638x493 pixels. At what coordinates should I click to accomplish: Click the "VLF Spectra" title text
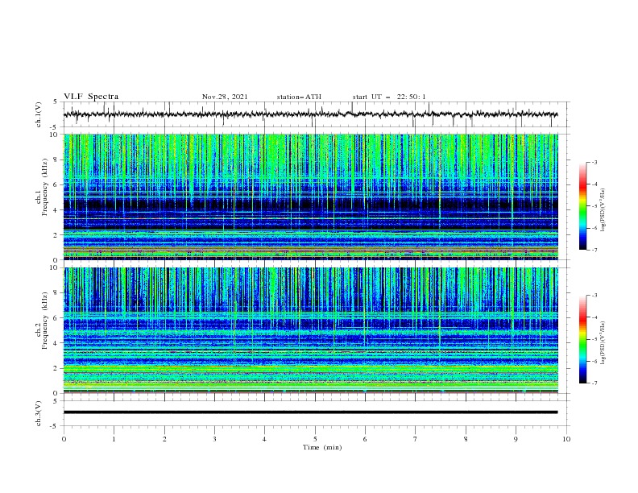click(91, 97)
